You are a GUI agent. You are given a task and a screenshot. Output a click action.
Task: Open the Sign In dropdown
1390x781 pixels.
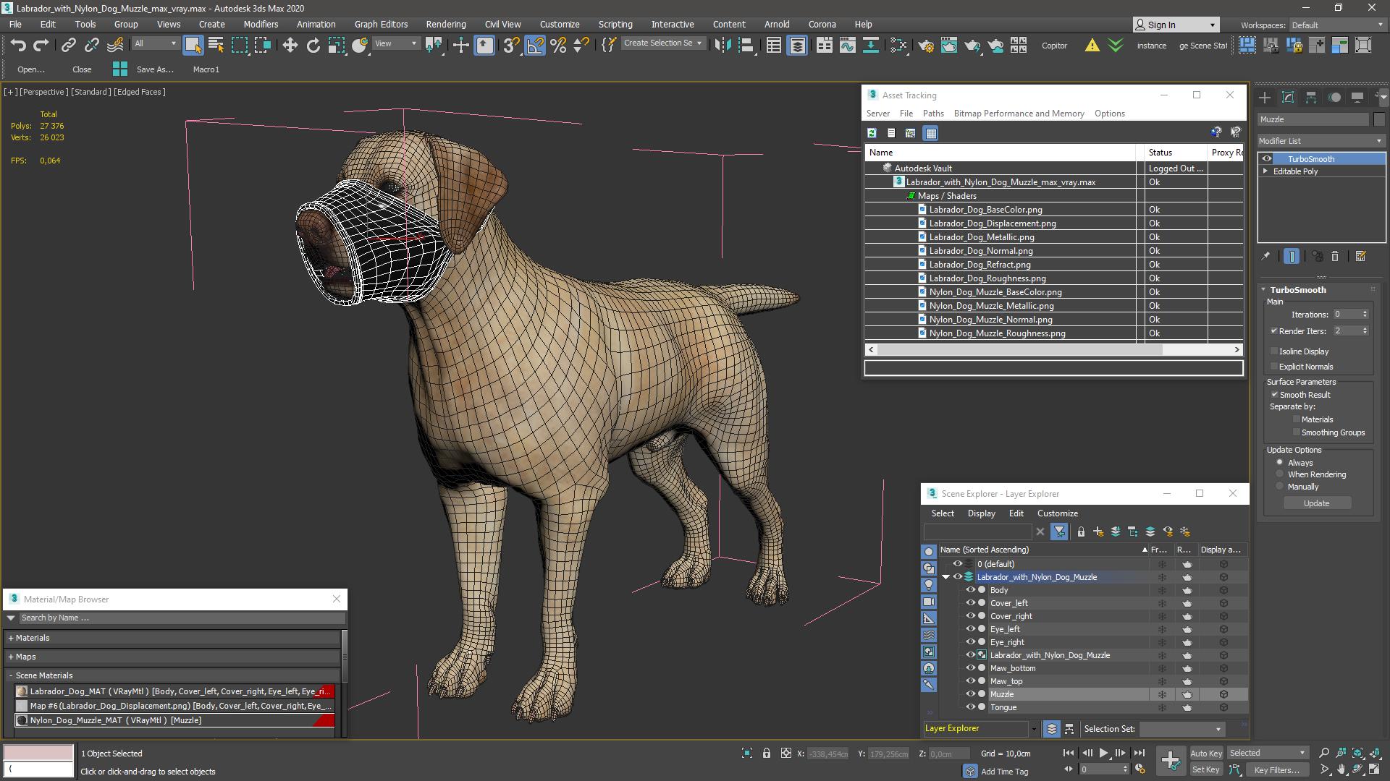point(1176,25)
